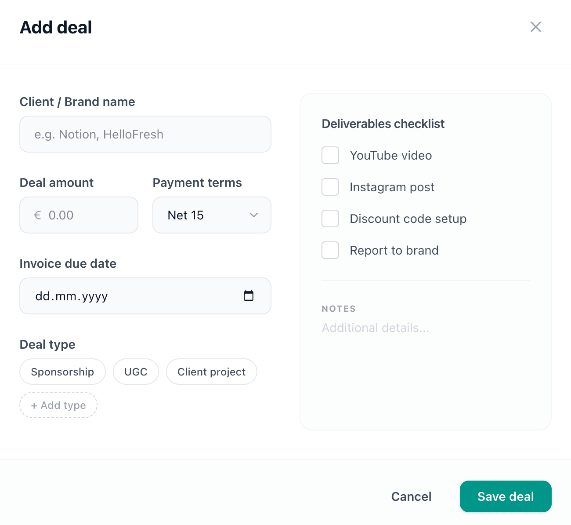Select the UGC deal type
The height and width of the screenshot is (525, 571).
(136, 372)
